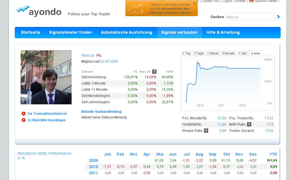Image resolution: width=290 pixels, height=180 pixels.
Task: Click the red arrow beside Zur Transaktionshistorie
Action: click(x=23, y=114)
